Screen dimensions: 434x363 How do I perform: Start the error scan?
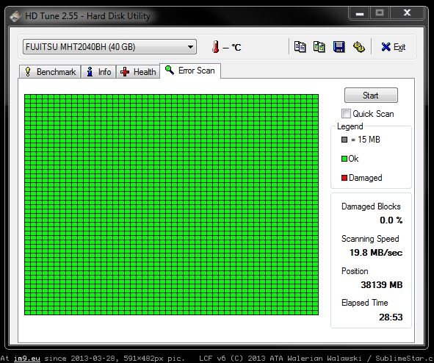[371, 96]
